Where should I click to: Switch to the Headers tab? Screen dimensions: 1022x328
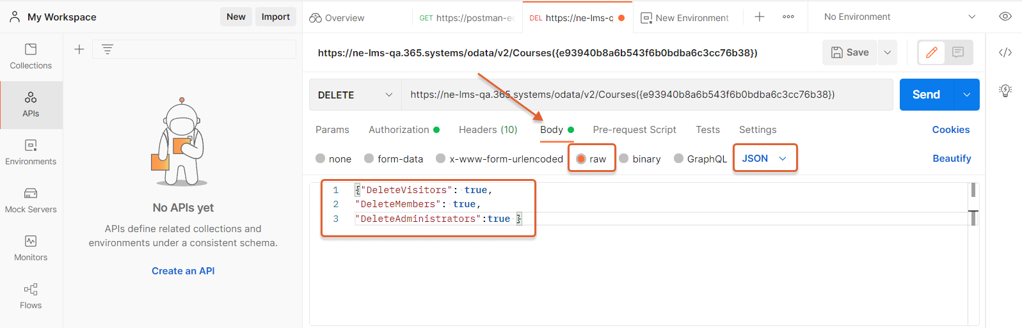tap(488, 130)
